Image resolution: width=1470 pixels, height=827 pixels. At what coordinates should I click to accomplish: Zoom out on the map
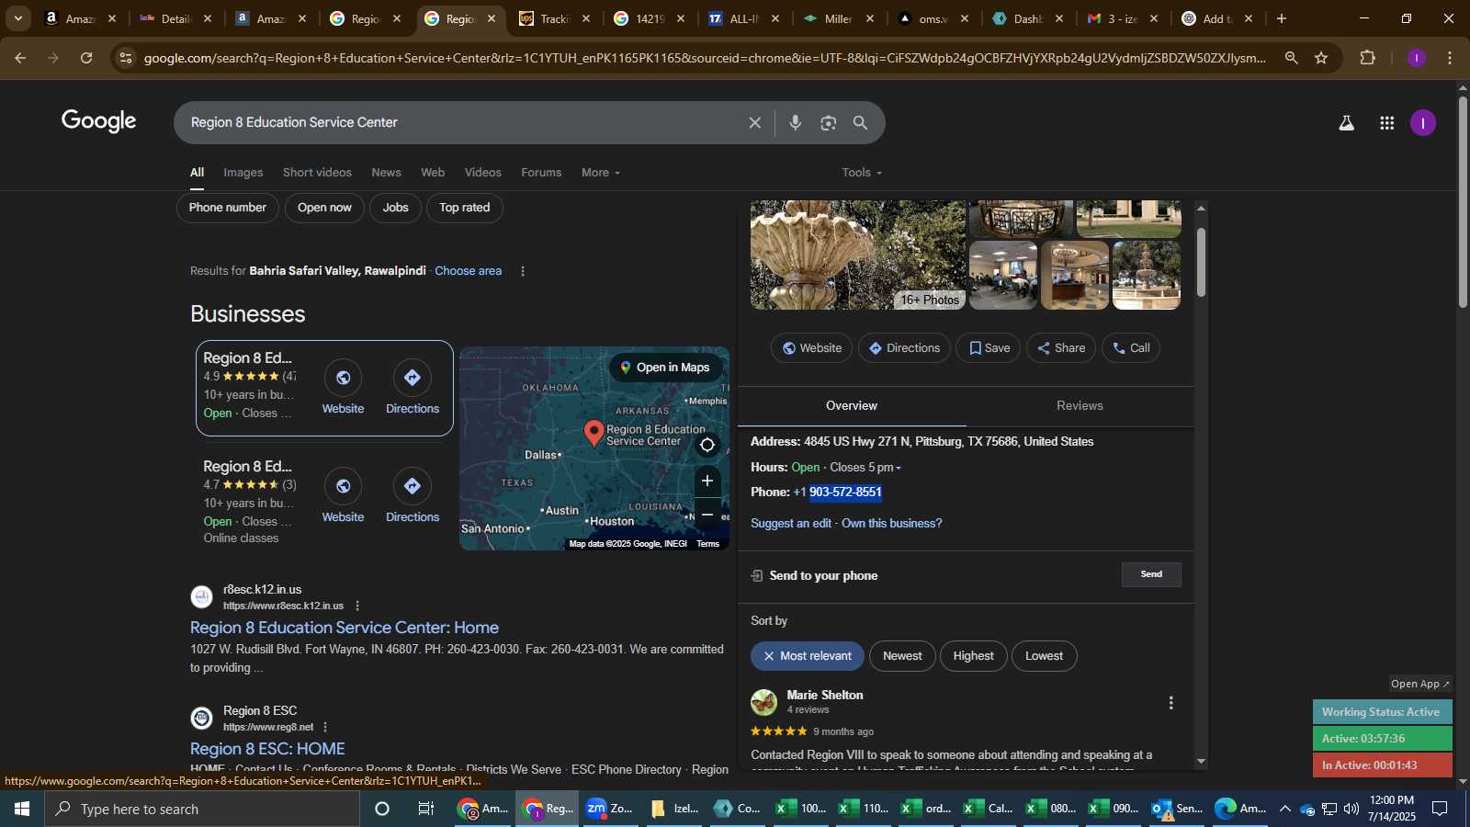(707, 515)
